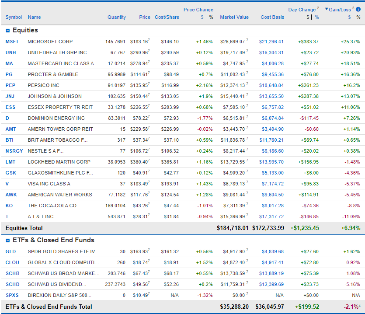Open MA cost basis $4,006.28
This screenshot has height=314, width=365.
[273, 63]
